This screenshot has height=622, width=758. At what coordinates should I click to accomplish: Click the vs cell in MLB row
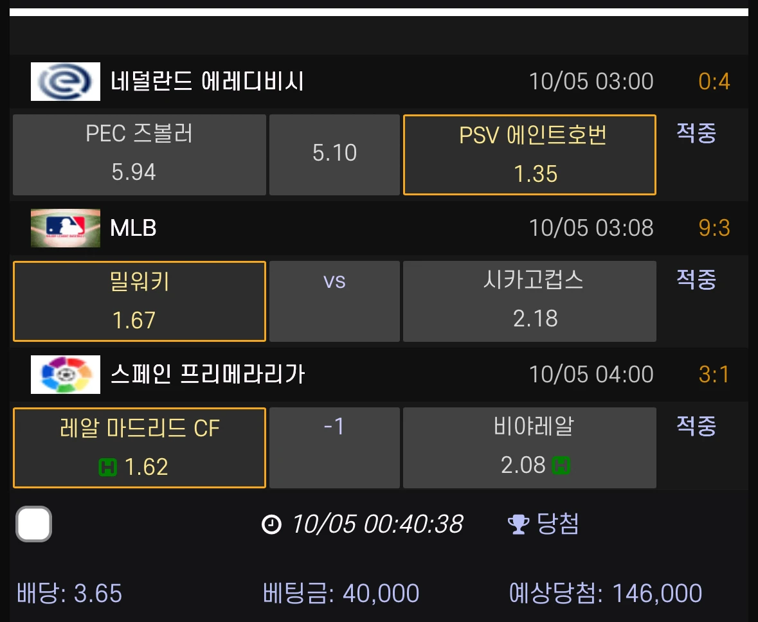click(x=334, y=301)
